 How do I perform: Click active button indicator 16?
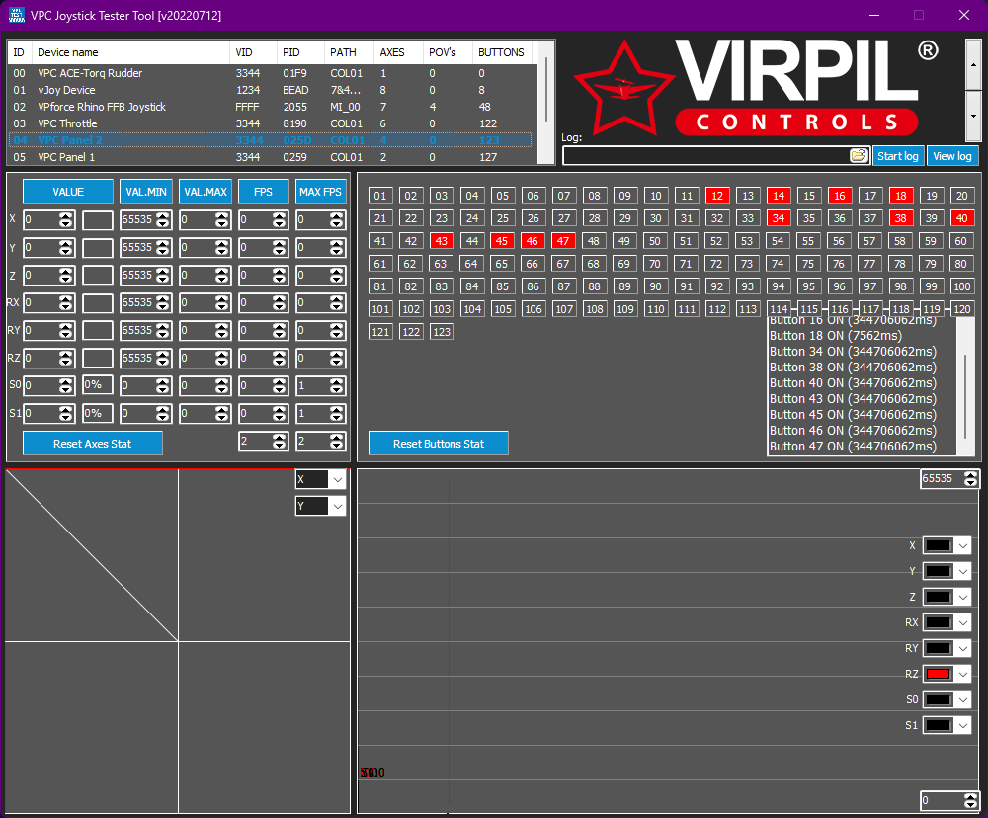pyautogui.click(x=840, y=196)
